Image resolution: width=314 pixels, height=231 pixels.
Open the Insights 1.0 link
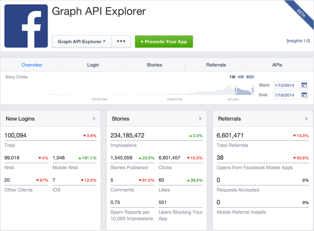(x=298, y=41)
